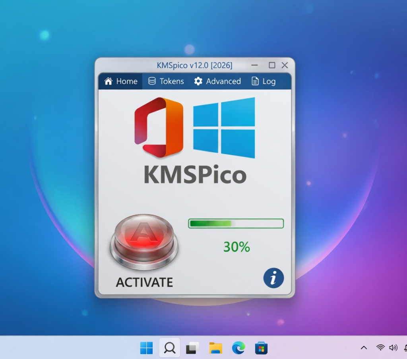Open Wi-Fi network tray icon
This screenshot has width=407, height=359.
[x=380, y=347]
